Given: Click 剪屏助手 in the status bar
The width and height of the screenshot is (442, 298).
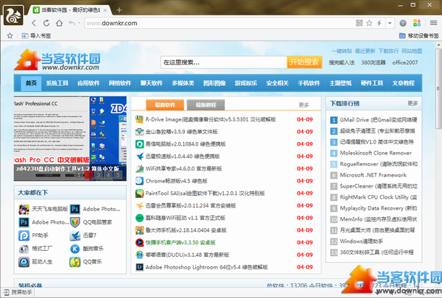Looking at the screenshot, I should [x=18, y=292].
